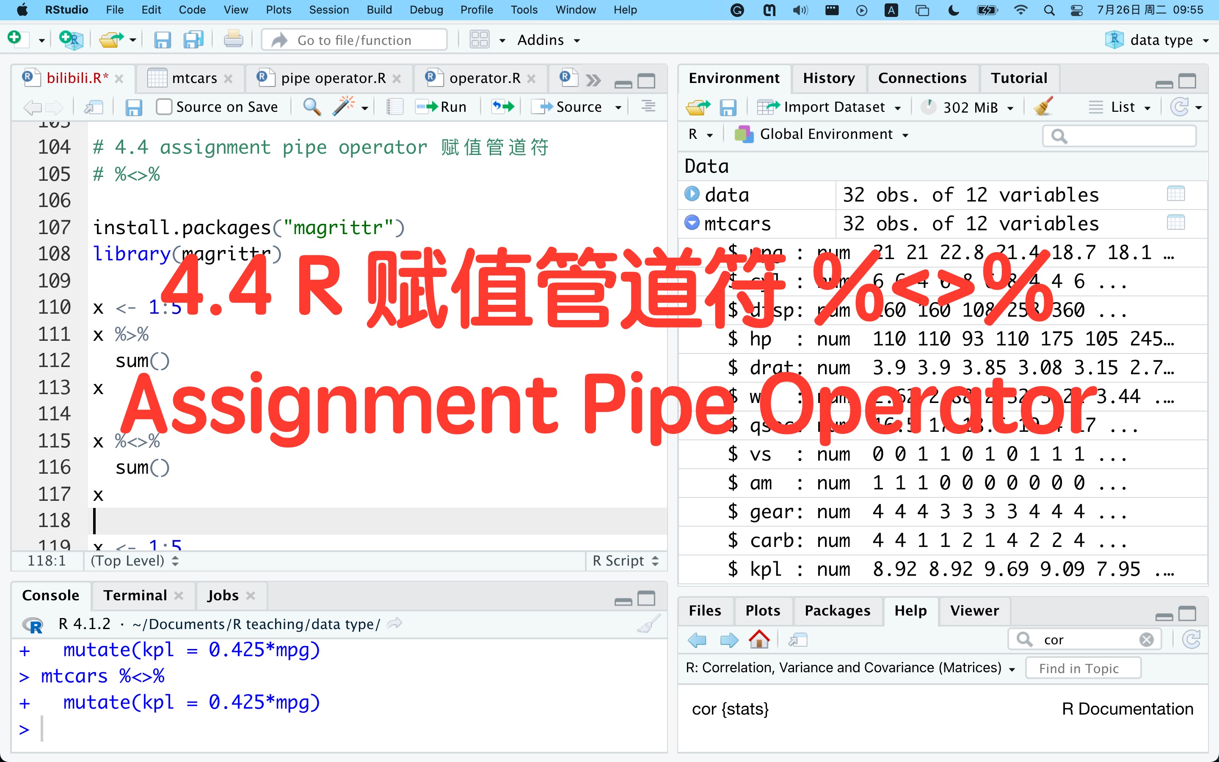Open console working directory in Files
The height and width of the screenshot is (762, 1219).
[x=394, y=624]
